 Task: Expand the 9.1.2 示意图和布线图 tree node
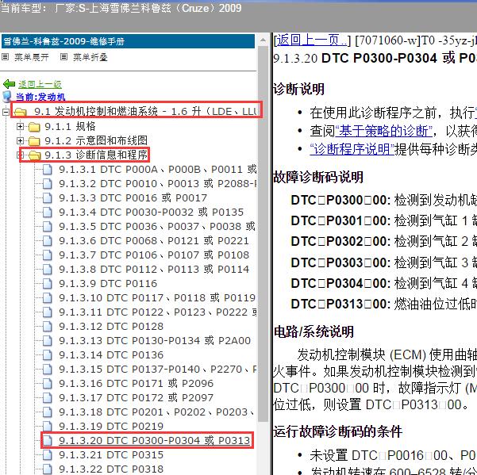tap(20, 140)
